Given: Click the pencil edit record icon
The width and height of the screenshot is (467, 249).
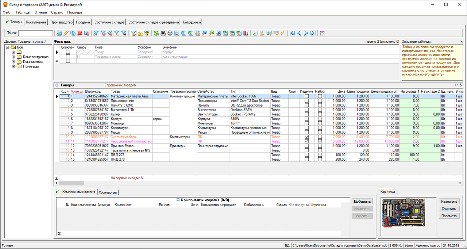Looking at the screenshot, I should (66, 33).
